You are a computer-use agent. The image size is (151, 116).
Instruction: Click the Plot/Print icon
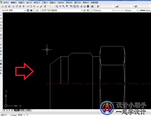tap(13, 6)
